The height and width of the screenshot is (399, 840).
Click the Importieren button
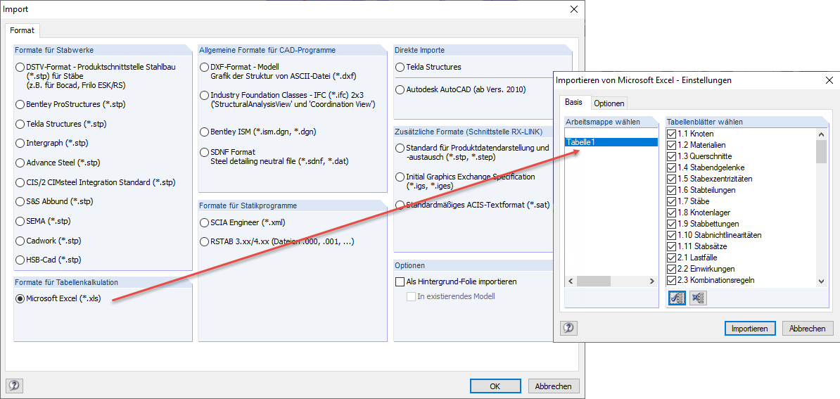click(749, 329)
